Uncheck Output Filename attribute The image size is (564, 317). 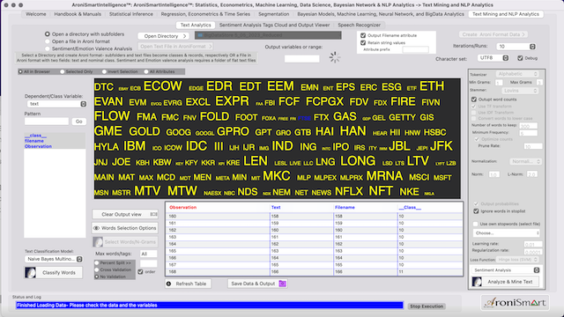(x=363, y=35)
